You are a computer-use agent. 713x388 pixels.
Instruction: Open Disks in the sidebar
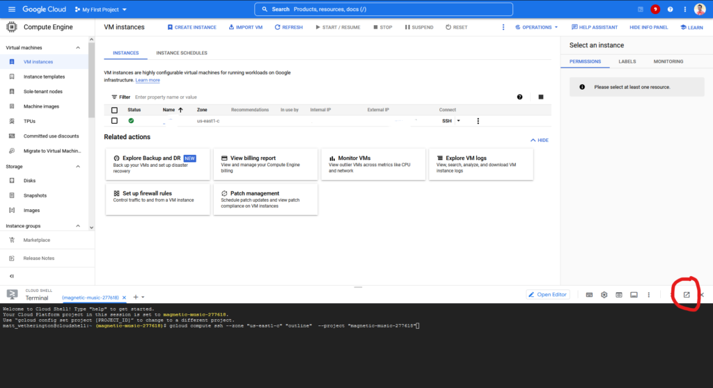click(29, 180)
